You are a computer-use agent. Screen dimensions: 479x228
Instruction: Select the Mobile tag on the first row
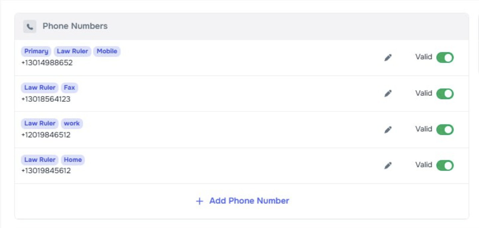point(108,51)
